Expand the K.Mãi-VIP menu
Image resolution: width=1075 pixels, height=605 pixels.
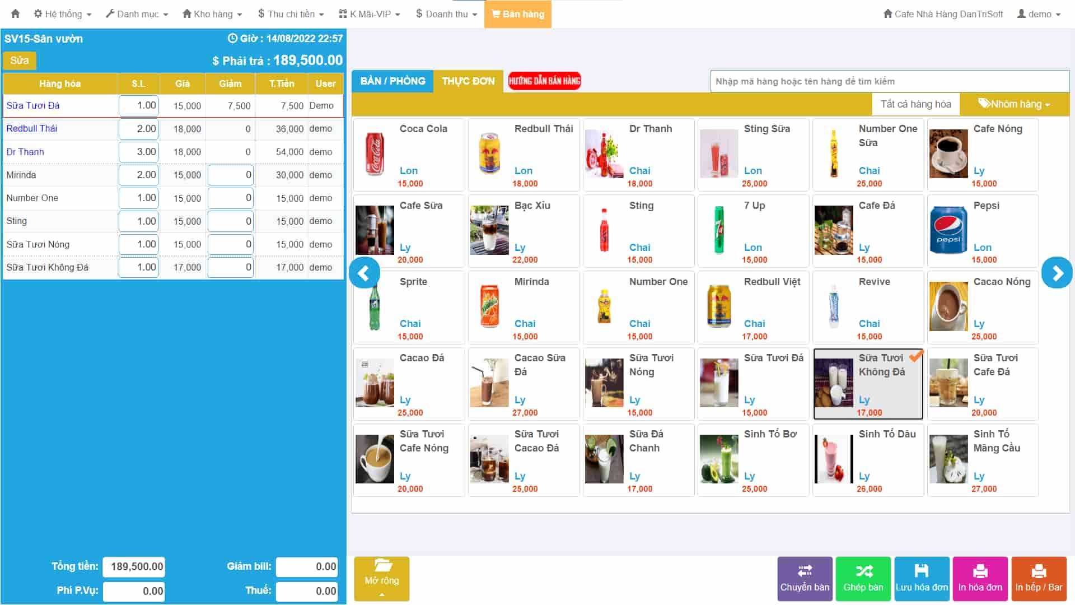(370, 14)
